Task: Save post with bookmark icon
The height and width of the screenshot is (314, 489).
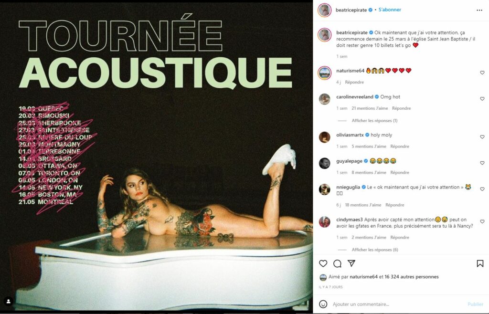Action: point(480,263)
